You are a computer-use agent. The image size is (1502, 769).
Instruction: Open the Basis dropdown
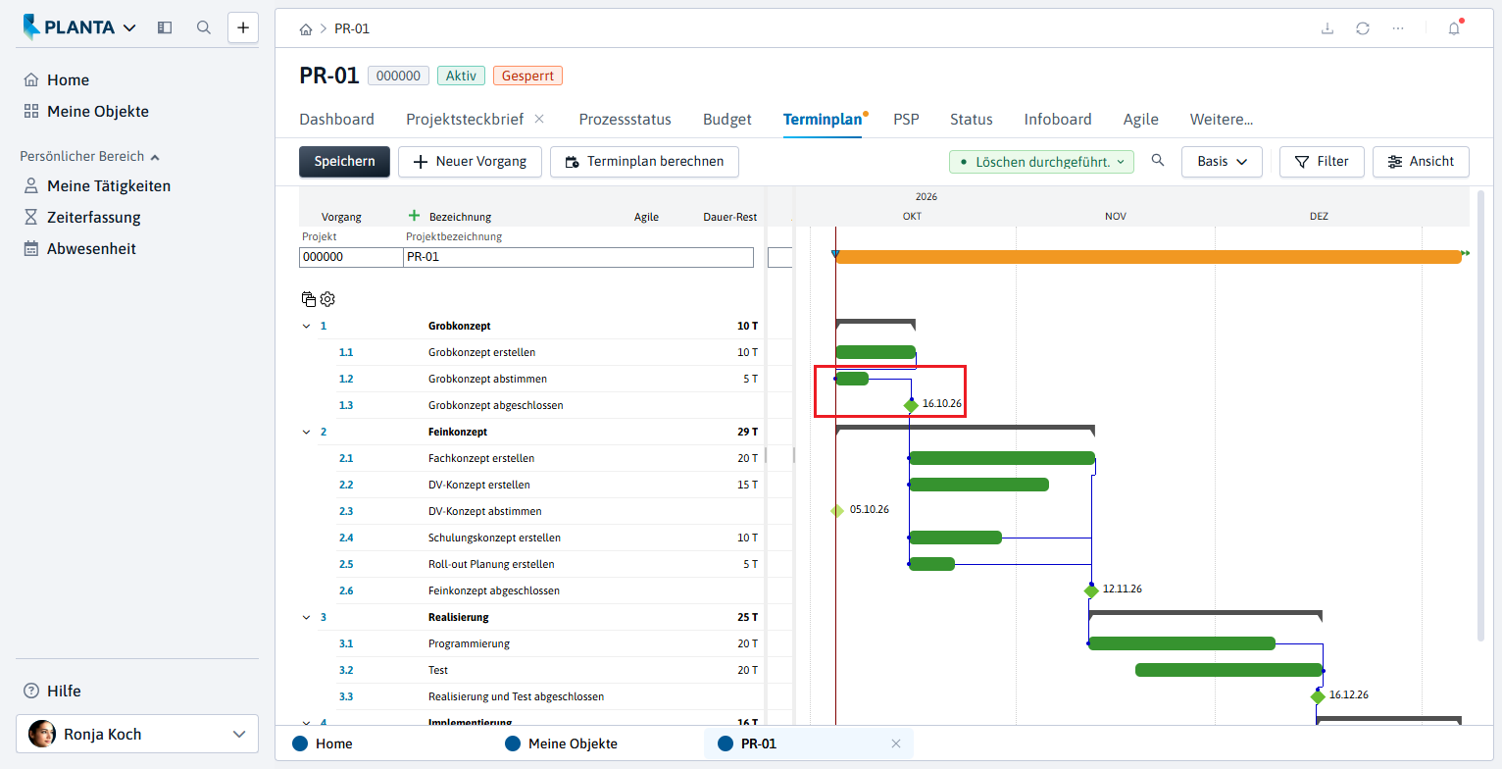(1222, 161)
